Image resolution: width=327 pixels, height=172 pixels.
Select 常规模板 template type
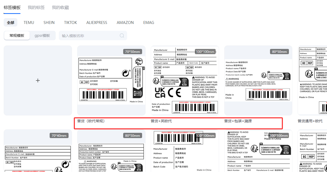[17, 36]
